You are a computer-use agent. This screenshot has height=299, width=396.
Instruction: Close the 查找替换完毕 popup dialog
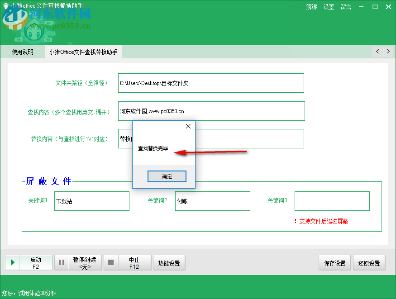[x=188, y=126]
